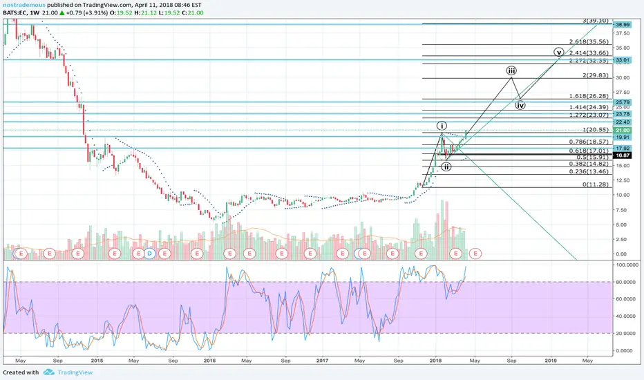Image resolution: width=644 pixels, height=380 pixels.
Task: Click the 33.01 price axis label
Action: pyautogui.click(x=623, y=60)
